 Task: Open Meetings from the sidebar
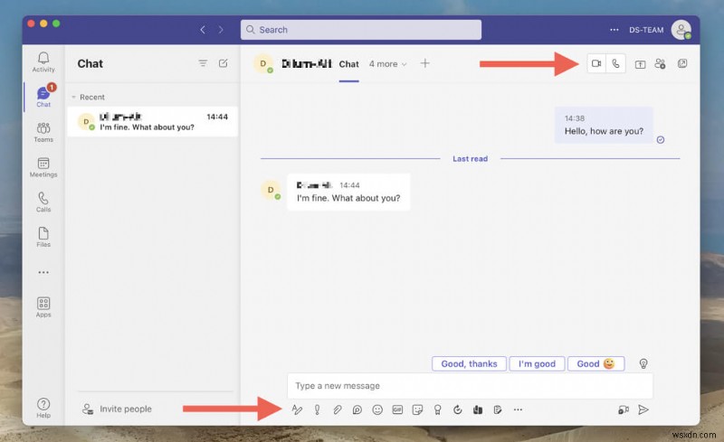point(43,167)
